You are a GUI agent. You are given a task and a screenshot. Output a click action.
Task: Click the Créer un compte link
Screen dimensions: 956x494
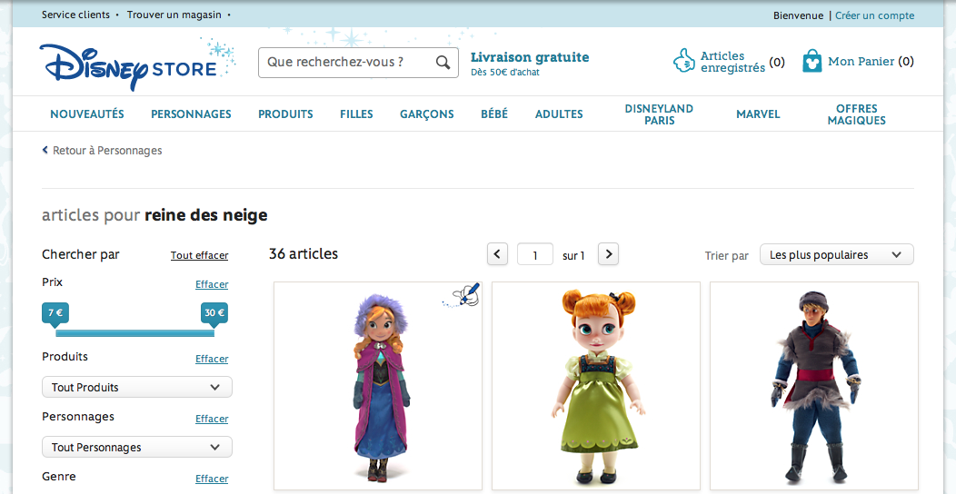click(874, 15)
